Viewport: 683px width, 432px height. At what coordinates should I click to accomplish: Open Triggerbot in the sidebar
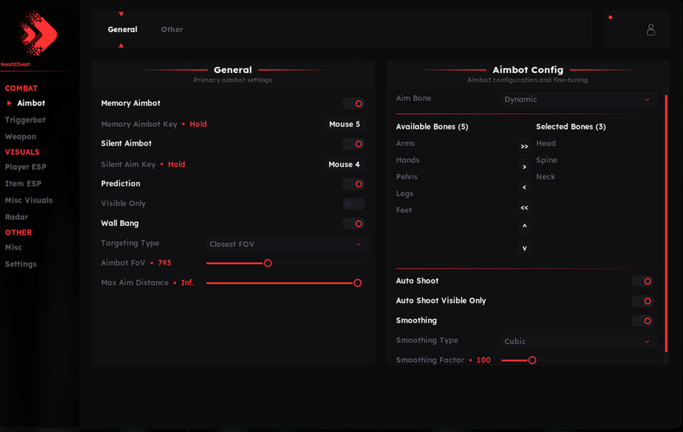coord(25,119)
